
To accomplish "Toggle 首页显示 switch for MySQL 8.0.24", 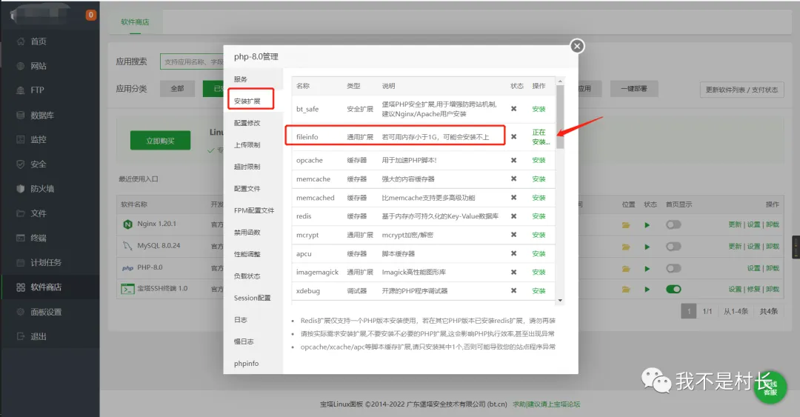I will (673, 246).
